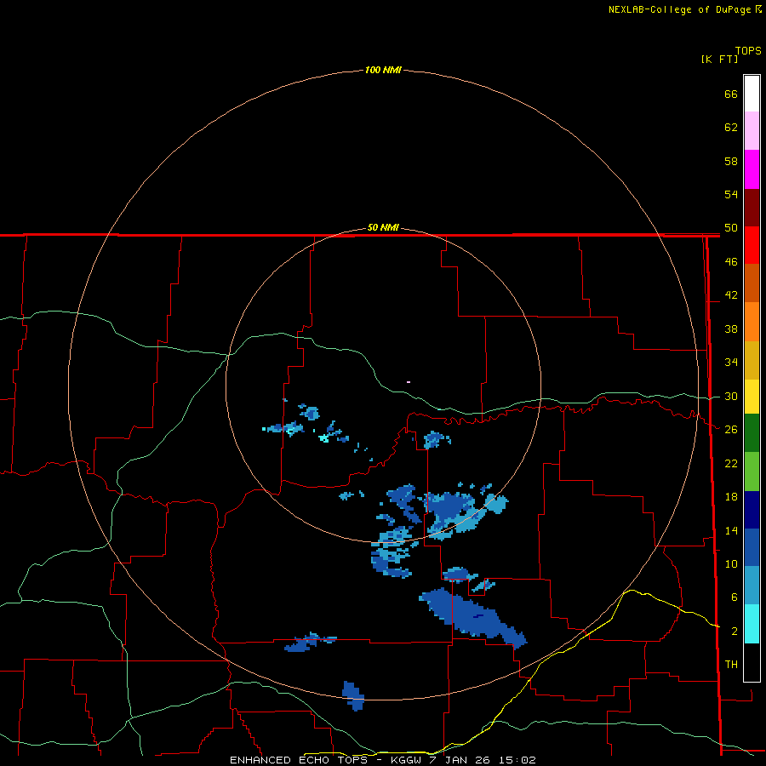Click the "100 NMI" range ring label
Viewport: 766px width, 766px height.
tap(383, 70)
